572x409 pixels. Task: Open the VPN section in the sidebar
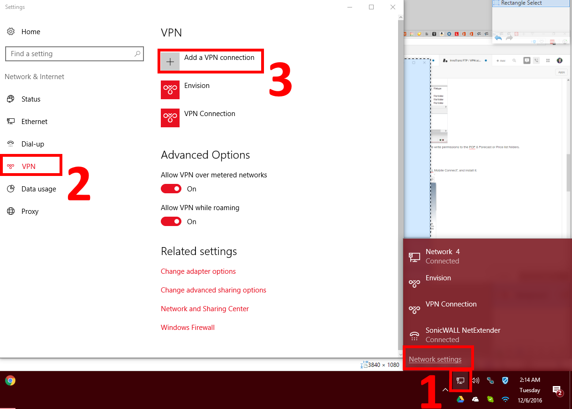coord(29,166)
